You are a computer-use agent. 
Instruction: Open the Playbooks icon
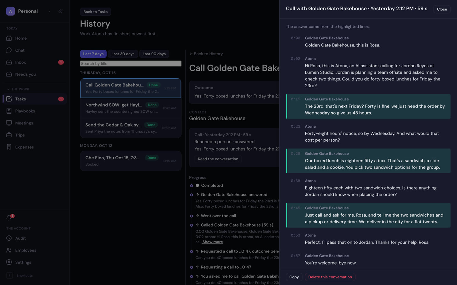[9, 111]
